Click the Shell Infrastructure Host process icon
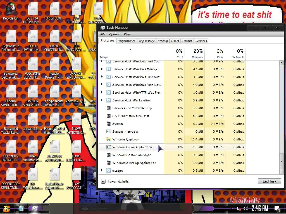Image resolution: width=286 pixels, height=214 pixels. [109, 116]
